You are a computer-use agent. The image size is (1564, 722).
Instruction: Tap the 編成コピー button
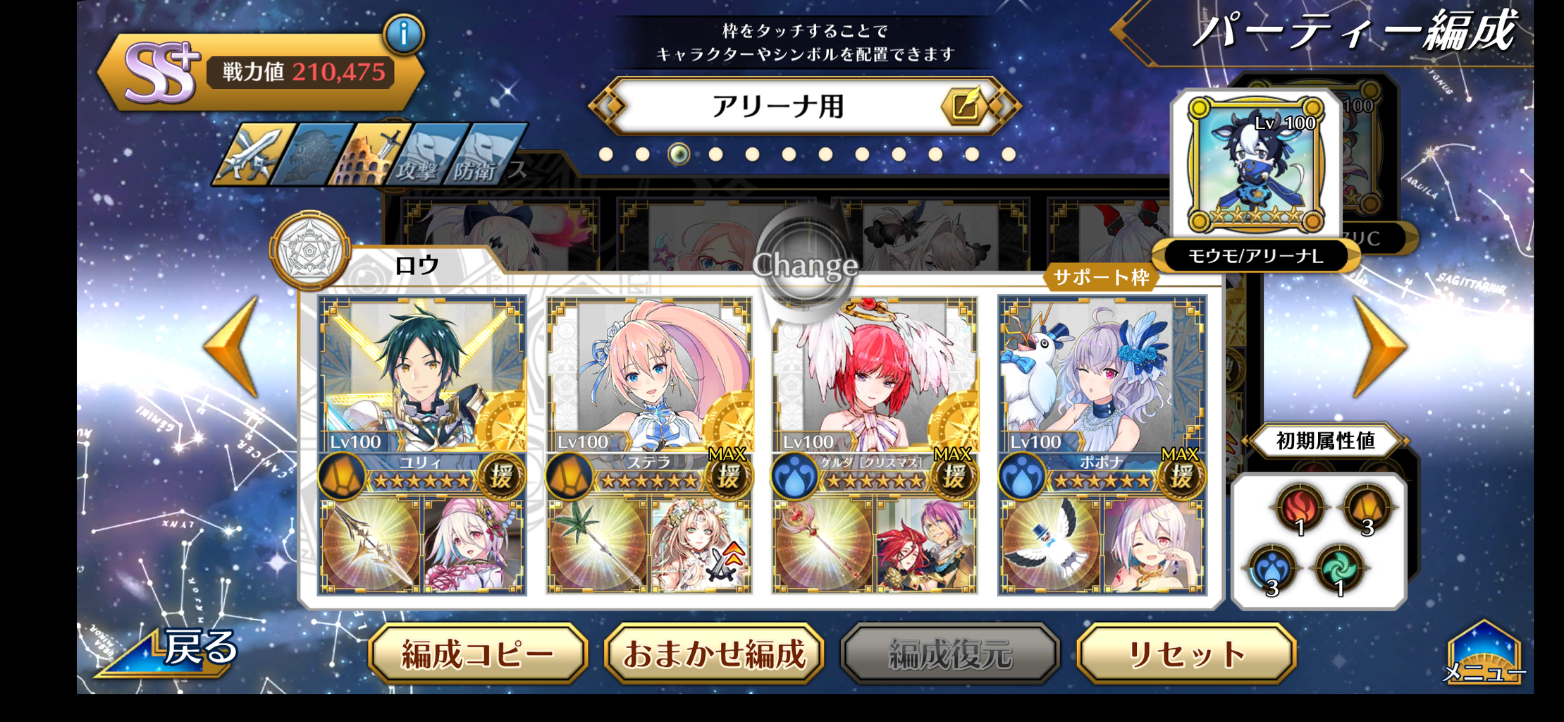(478, 654)
